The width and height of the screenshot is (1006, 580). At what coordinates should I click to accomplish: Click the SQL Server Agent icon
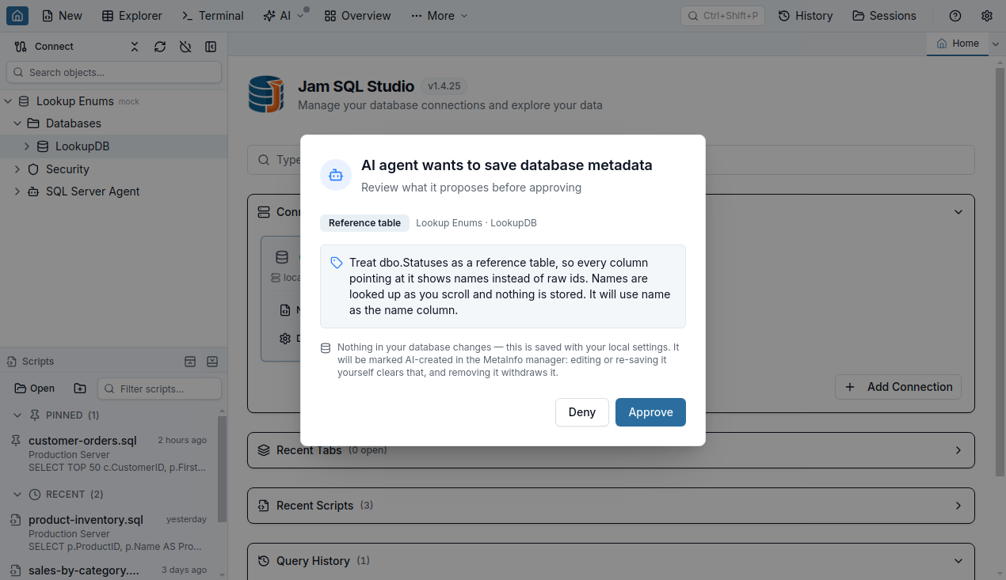tap(33, 191)
